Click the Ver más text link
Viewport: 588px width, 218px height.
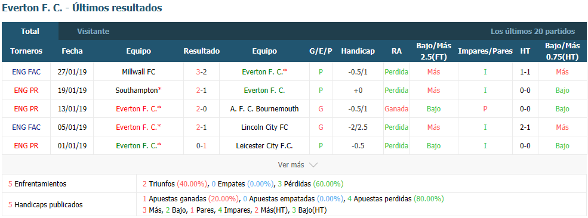(291, 165)
